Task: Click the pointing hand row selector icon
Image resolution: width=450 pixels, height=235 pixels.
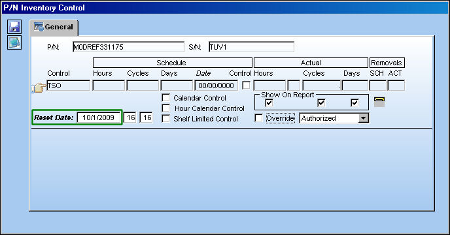Action: (39, 87)
